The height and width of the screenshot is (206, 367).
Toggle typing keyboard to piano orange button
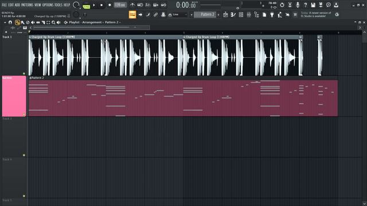132,14
